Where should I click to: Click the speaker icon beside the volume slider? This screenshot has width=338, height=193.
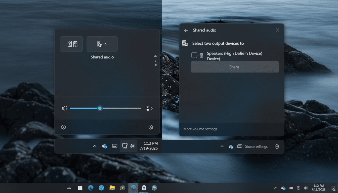click(65, 108)
